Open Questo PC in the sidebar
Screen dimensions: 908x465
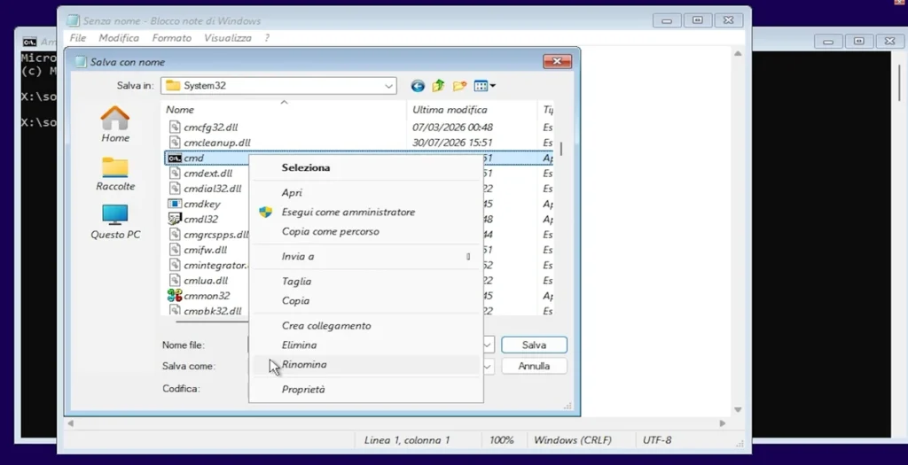click(x=115, y=222)
